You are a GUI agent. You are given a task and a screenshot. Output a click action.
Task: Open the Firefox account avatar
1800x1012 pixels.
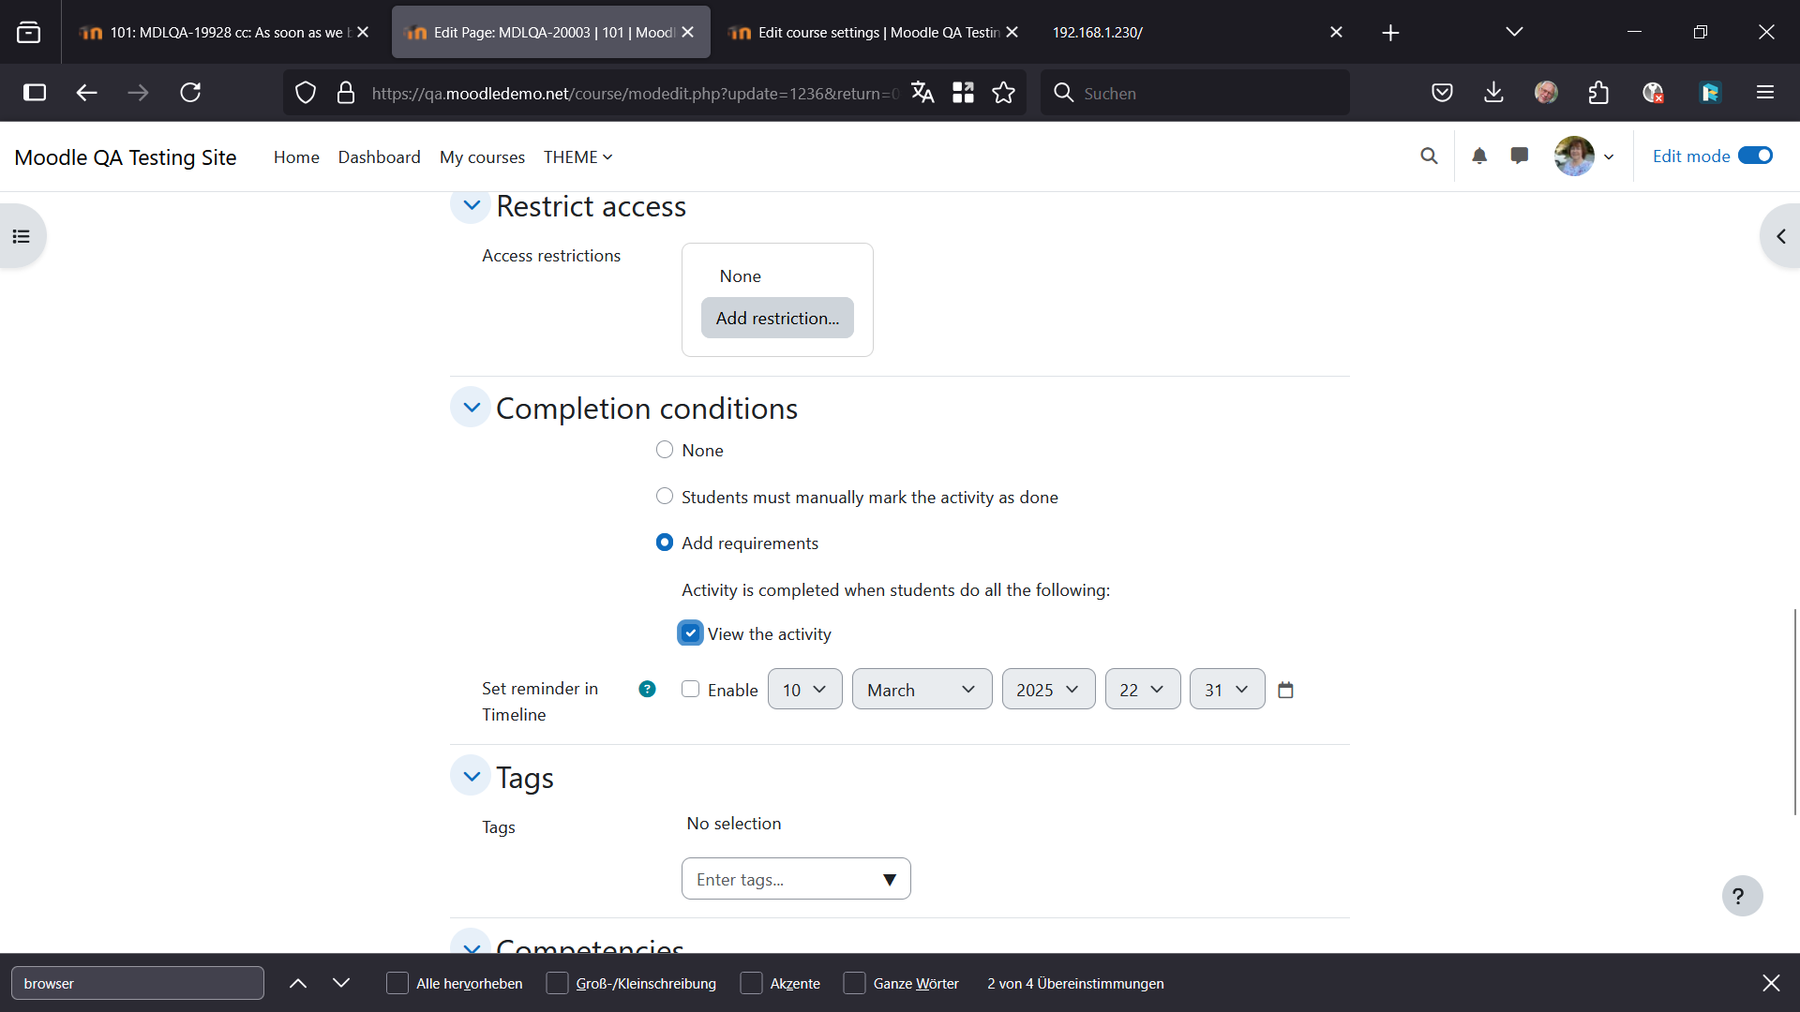pyautogui.click(x=1546, y=93)
